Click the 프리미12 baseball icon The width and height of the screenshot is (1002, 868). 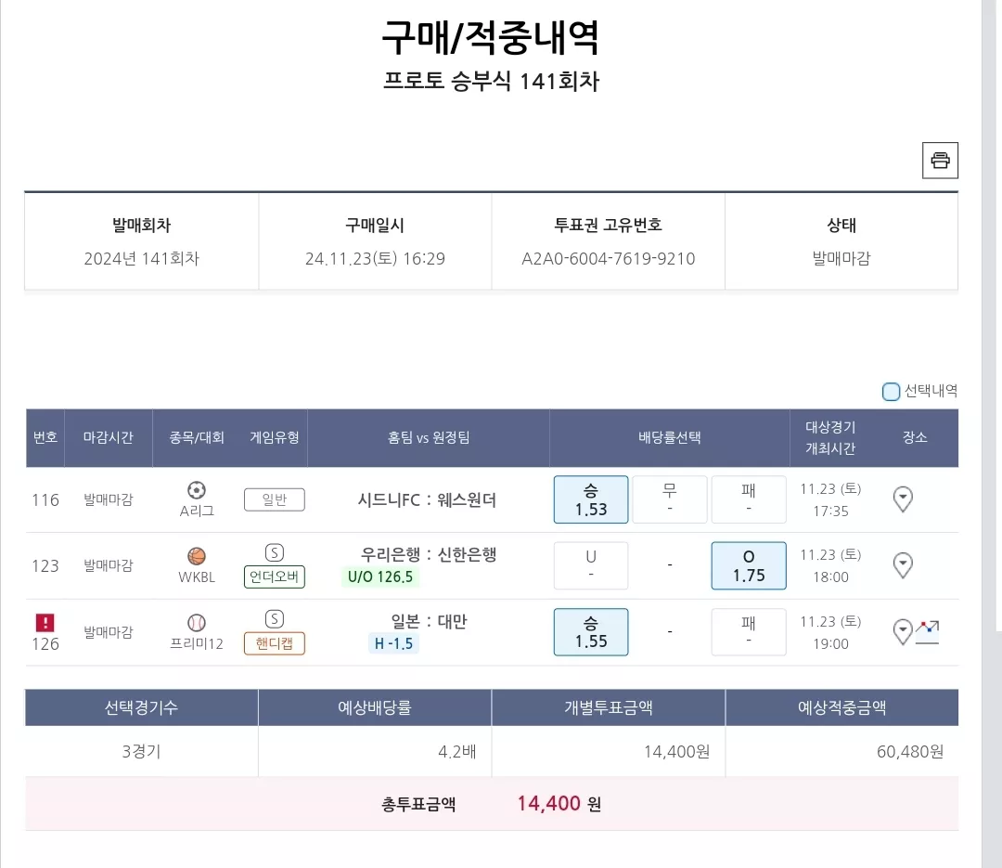(x=196, y=622)
